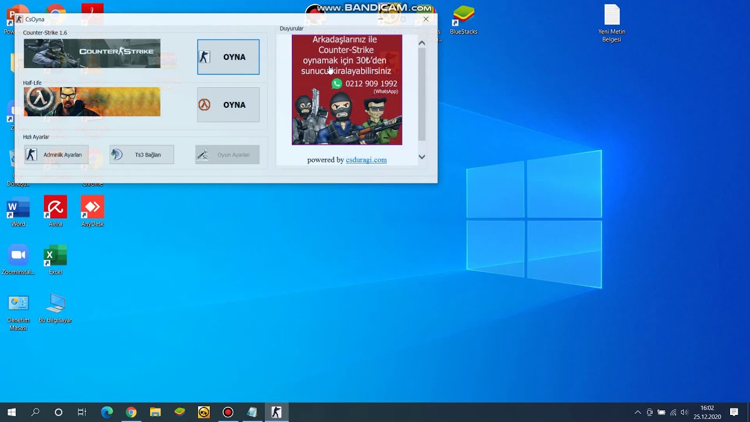Open BlueStacks from the taskbar

pos(179,413)
